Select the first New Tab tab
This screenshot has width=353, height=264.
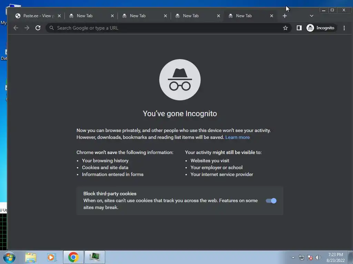90,16
